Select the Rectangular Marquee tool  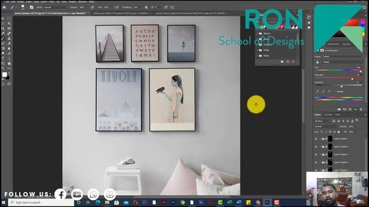coord(9,18)
